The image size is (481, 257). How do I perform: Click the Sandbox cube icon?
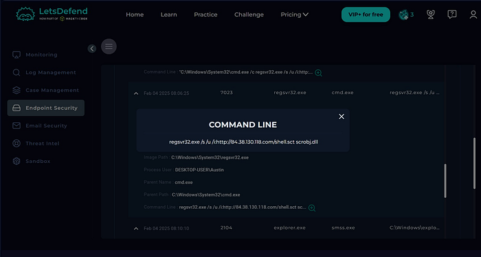click(16, 161)
